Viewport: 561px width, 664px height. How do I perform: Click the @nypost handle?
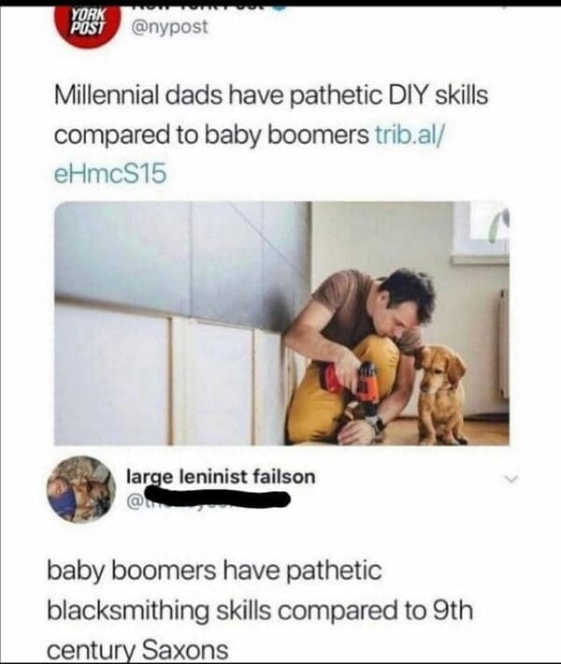pyautogui.click(x=170, y=27)
